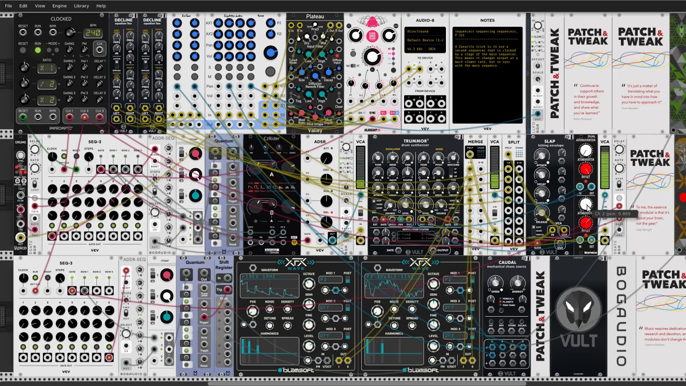Viewport: 686px width, 386px height.
Task: Toggle MOD 1 POST switch on VIDEO GAME XFX Wave
Action: tap(348, 279)
